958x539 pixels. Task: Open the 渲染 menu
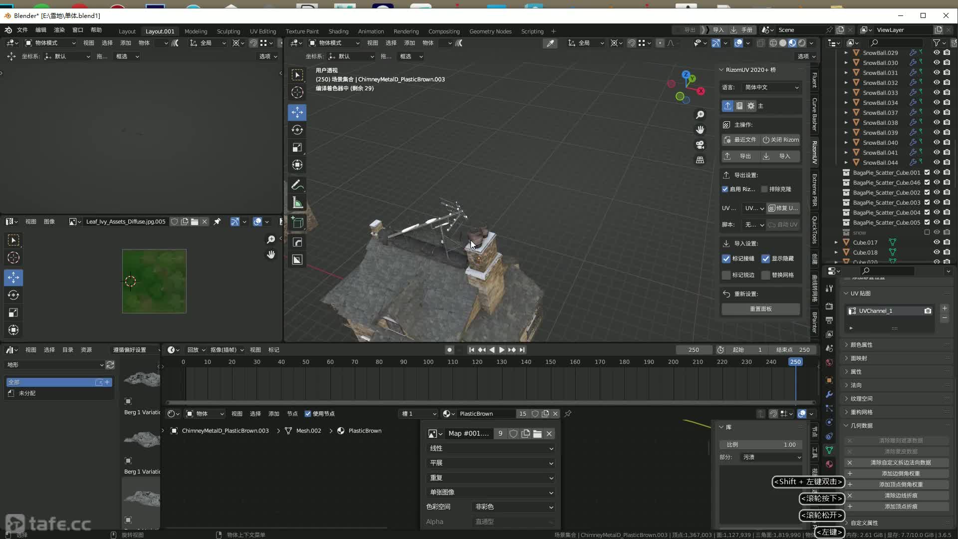click(x=59, y=30)
